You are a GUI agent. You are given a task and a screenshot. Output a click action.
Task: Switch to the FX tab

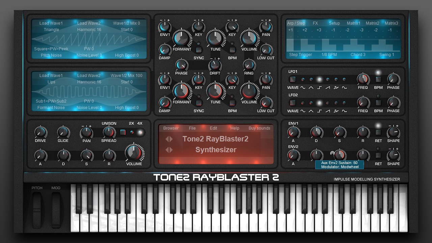[315, 23]
